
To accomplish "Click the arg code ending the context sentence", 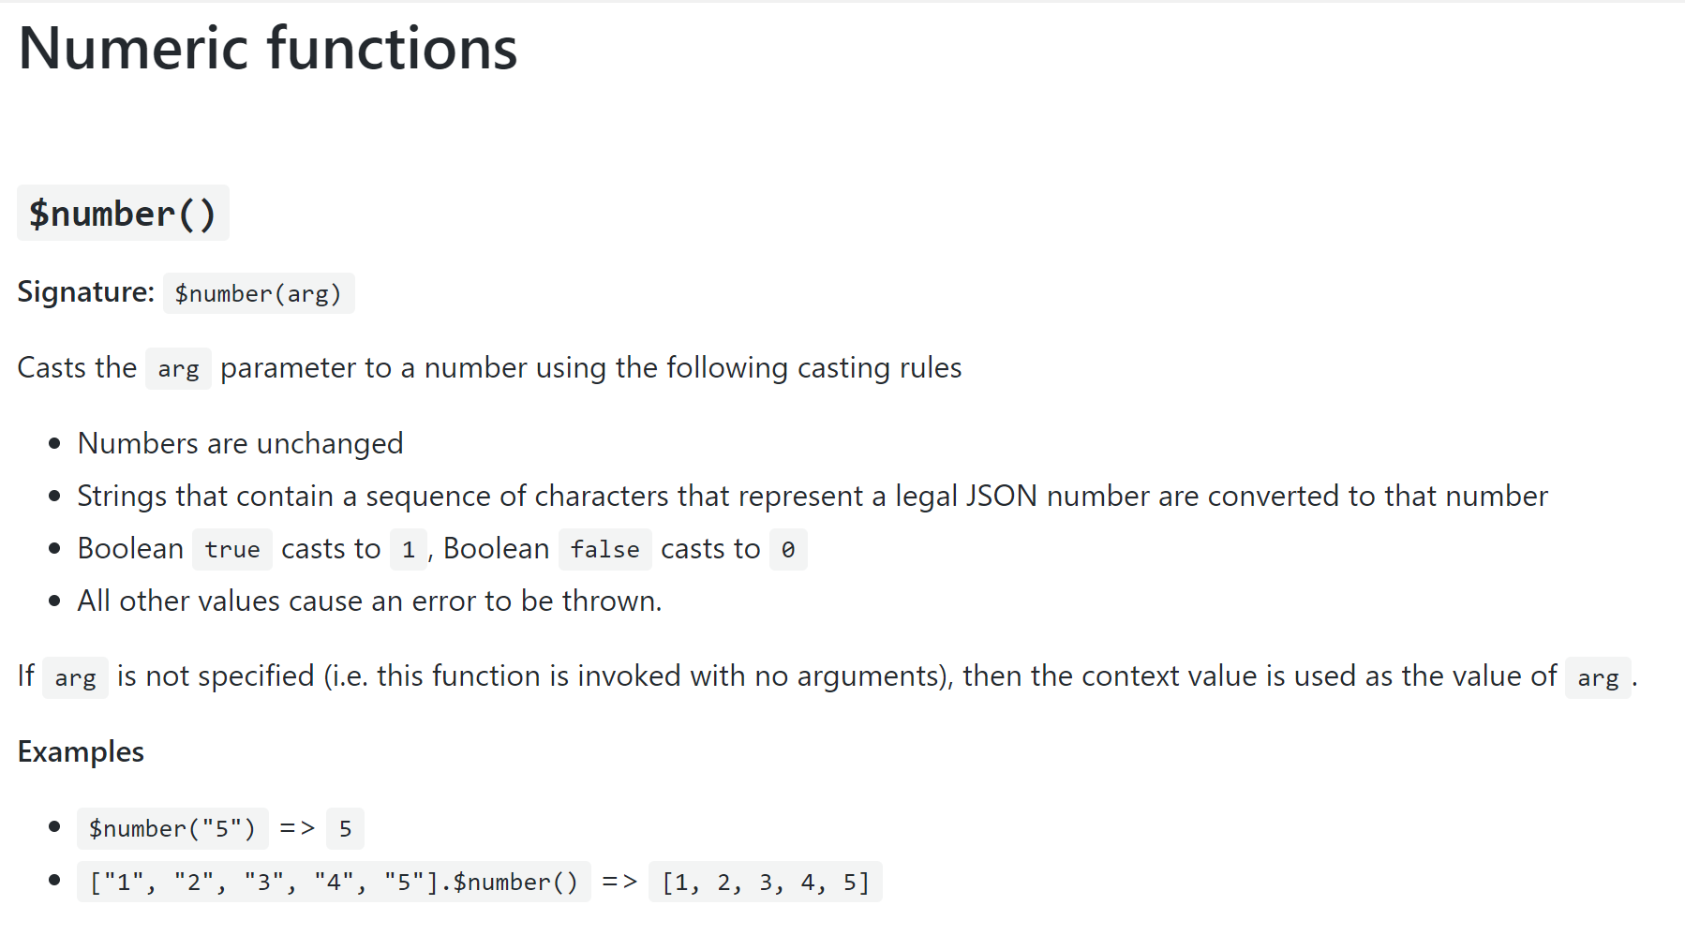I will [1597, 677].
